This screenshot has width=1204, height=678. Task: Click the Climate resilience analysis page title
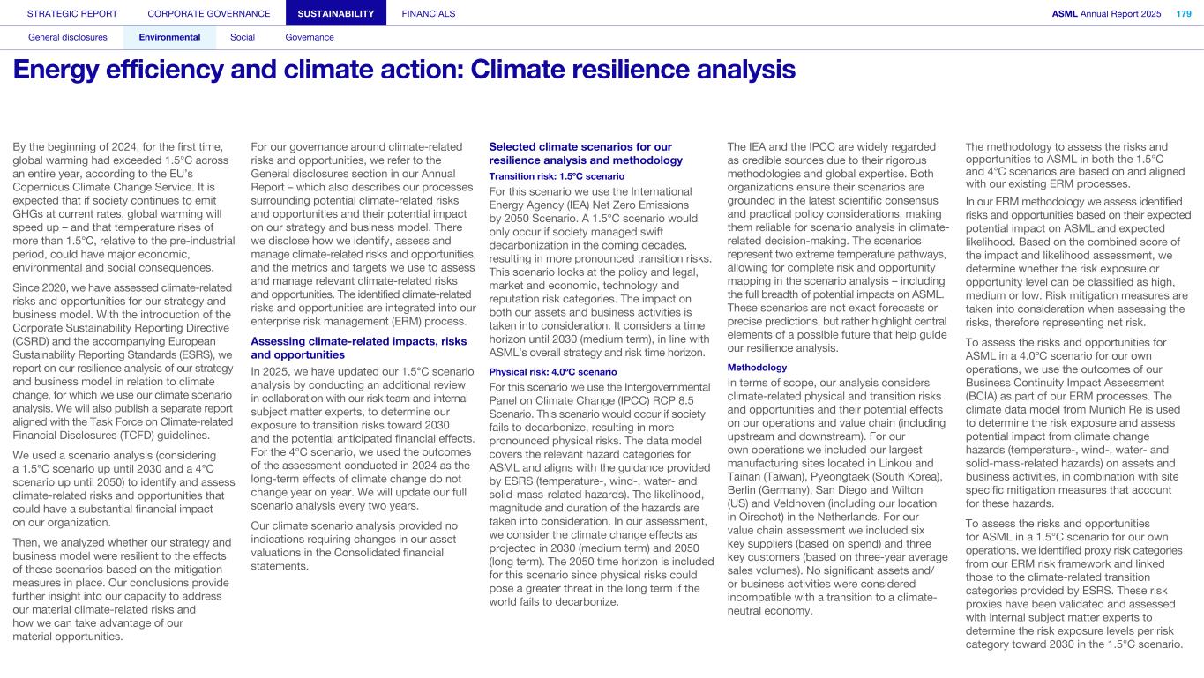pyautogui.click(x=404, y=70)
